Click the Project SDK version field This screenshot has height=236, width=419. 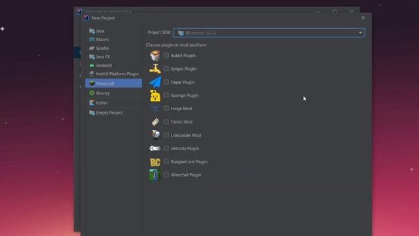268,33
